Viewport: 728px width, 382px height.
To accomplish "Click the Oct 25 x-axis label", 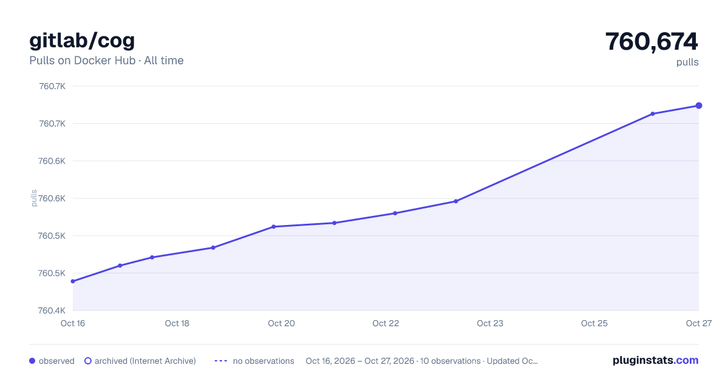I will click(x=595, y=323).
